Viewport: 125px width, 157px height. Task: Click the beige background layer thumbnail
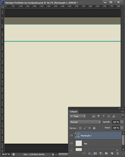click(x=79, y=149)
